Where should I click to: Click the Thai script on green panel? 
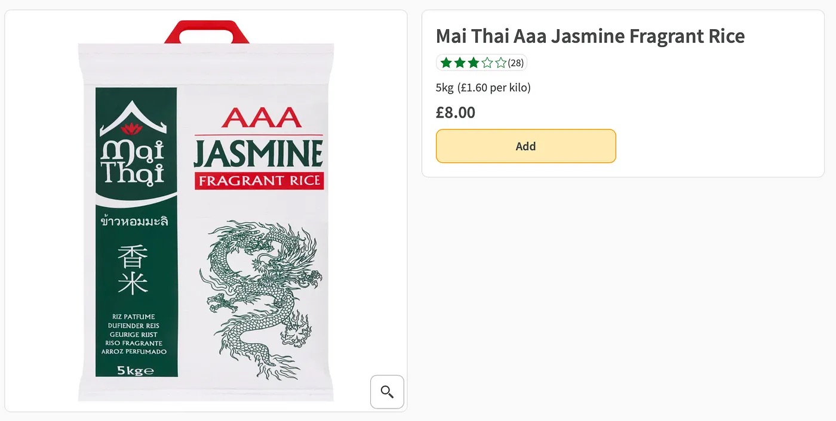[134, 222]
